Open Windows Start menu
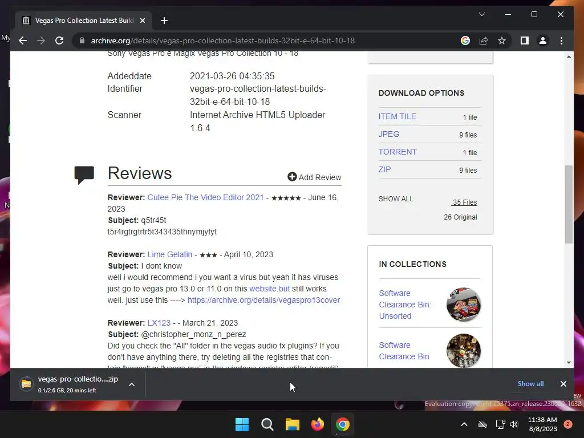 pyautogui.click(x=242, y=424)
